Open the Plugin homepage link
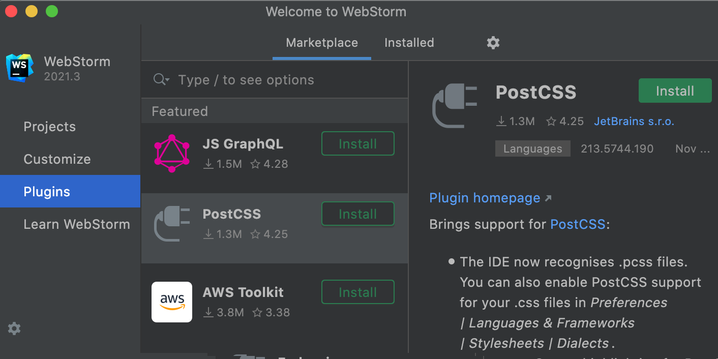 pos(485,198)
